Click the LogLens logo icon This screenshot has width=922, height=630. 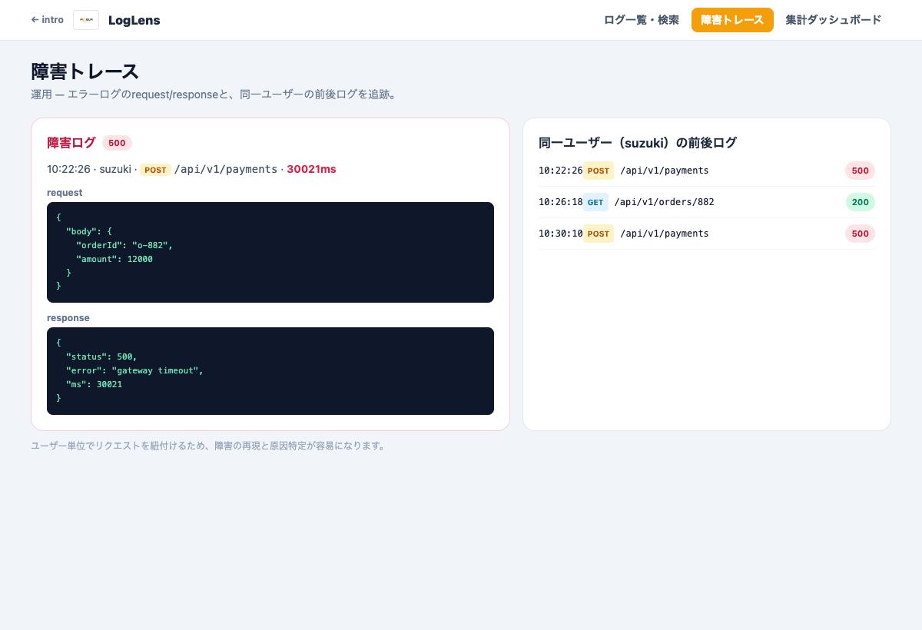tap(86, 20)
